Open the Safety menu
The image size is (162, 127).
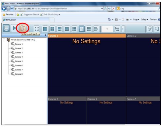click(x=144, y=20)
